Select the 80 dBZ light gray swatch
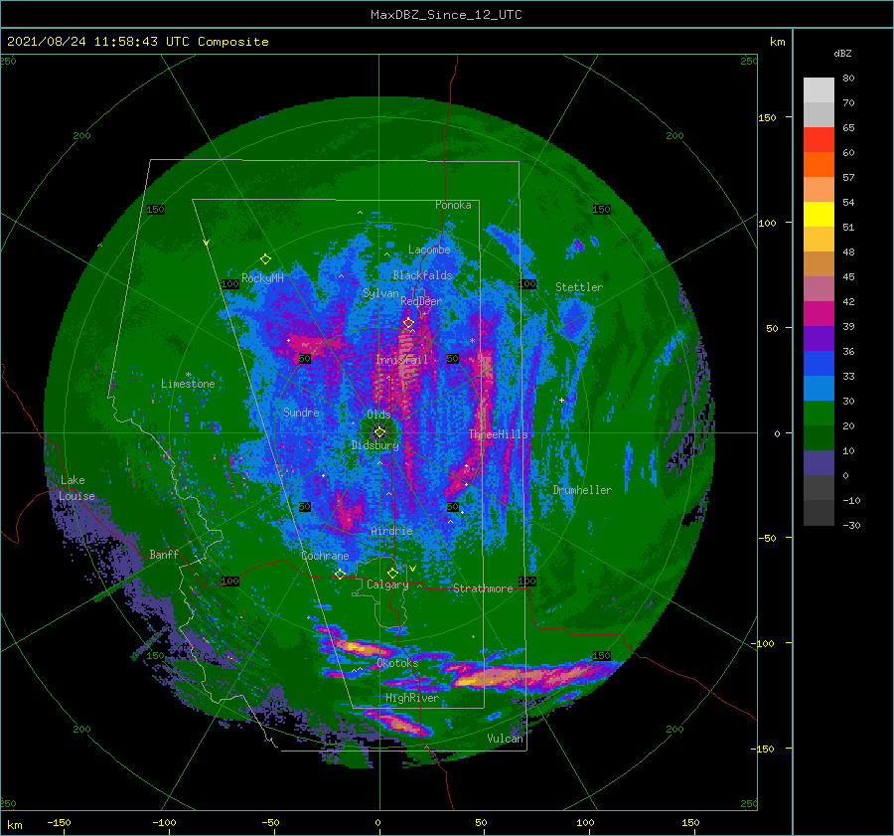This screenshot has height=836, width=894. pos(819,89)
